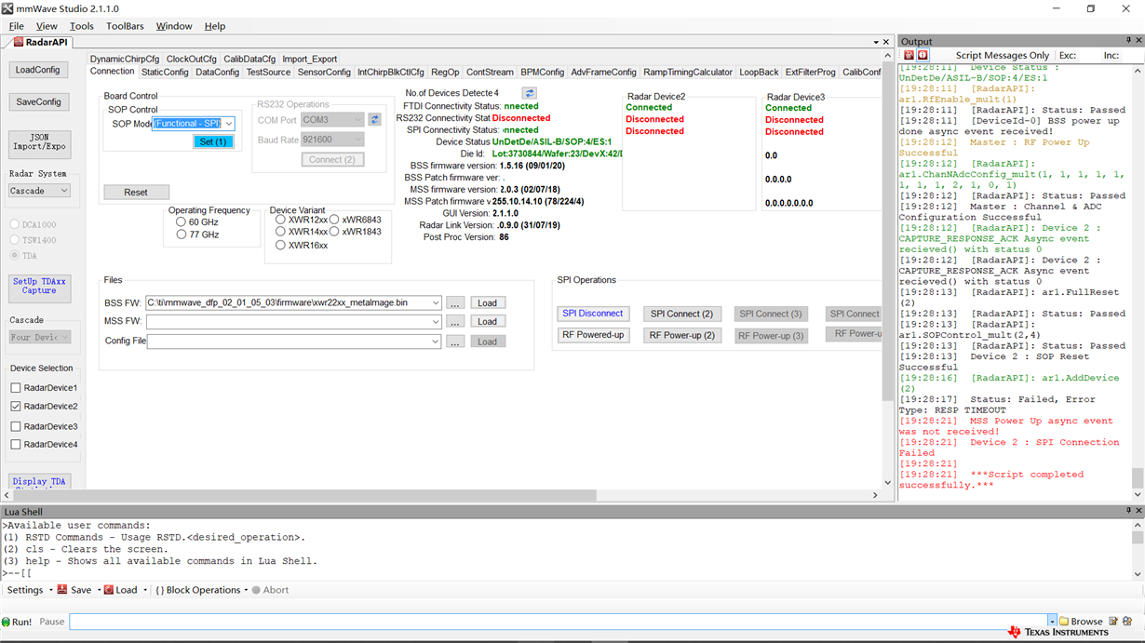Screen dimensions: 1145x643
Task: Click the BSS FW path input field
Action: [289, 302]
